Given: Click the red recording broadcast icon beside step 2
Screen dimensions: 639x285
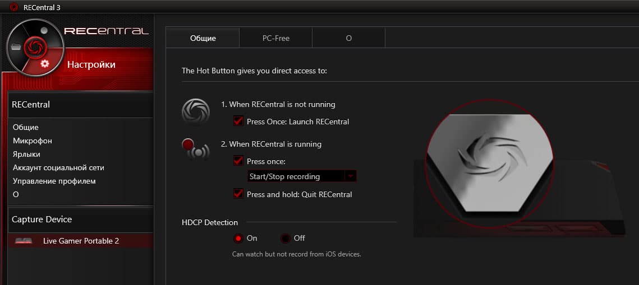Looking at the screenshot, I should 196,149.
